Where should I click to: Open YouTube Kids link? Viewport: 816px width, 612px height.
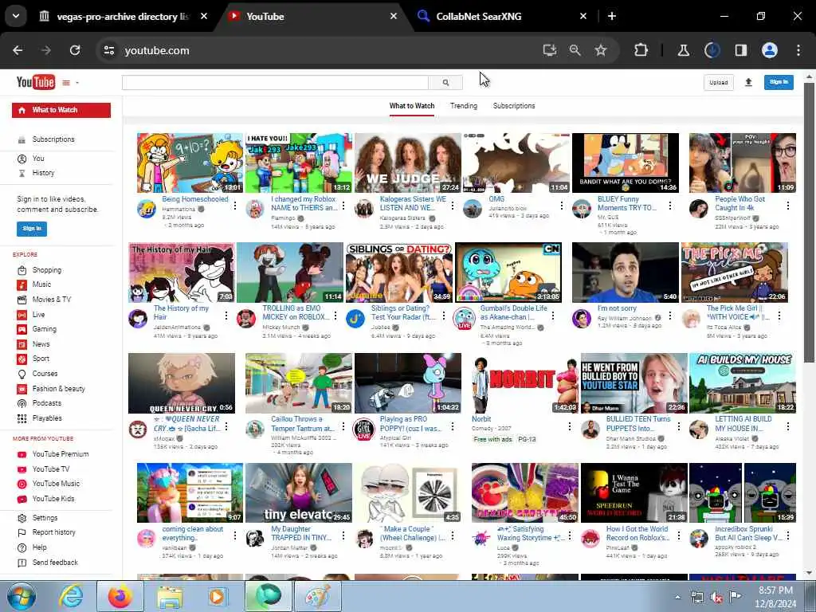click(53, 499)
